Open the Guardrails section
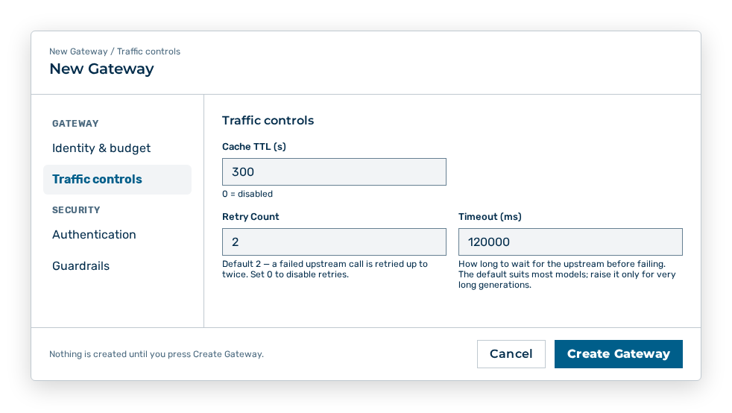The height and width of the screenshot is (413, 732). 117,266
